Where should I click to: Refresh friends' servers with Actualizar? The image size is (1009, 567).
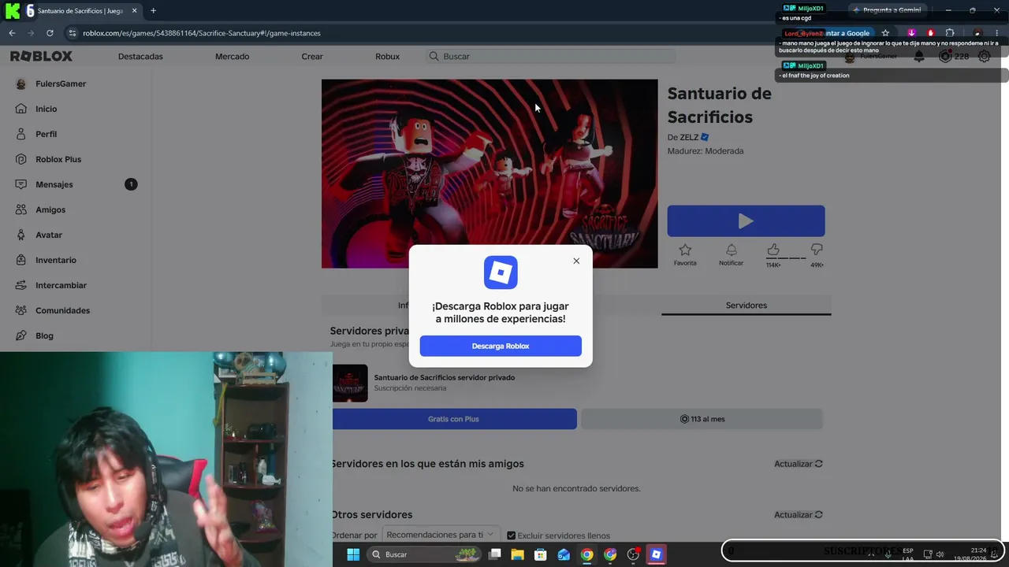(799, 464)
